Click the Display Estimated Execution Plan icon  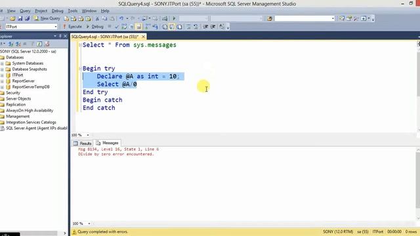tap(124, 26)
